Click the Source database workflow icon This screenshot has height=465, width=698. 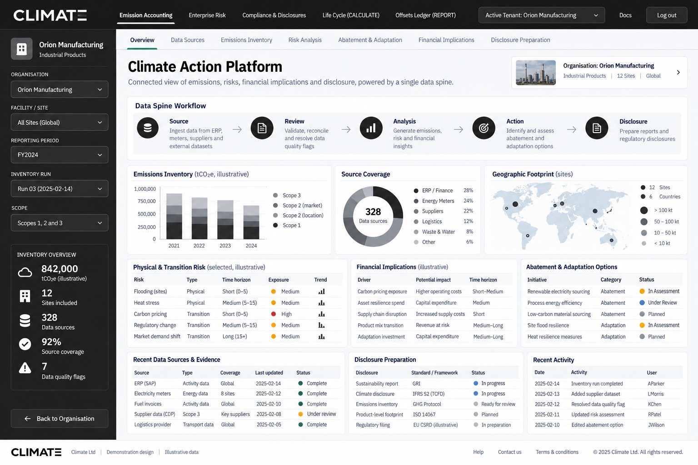click(148, 128)
